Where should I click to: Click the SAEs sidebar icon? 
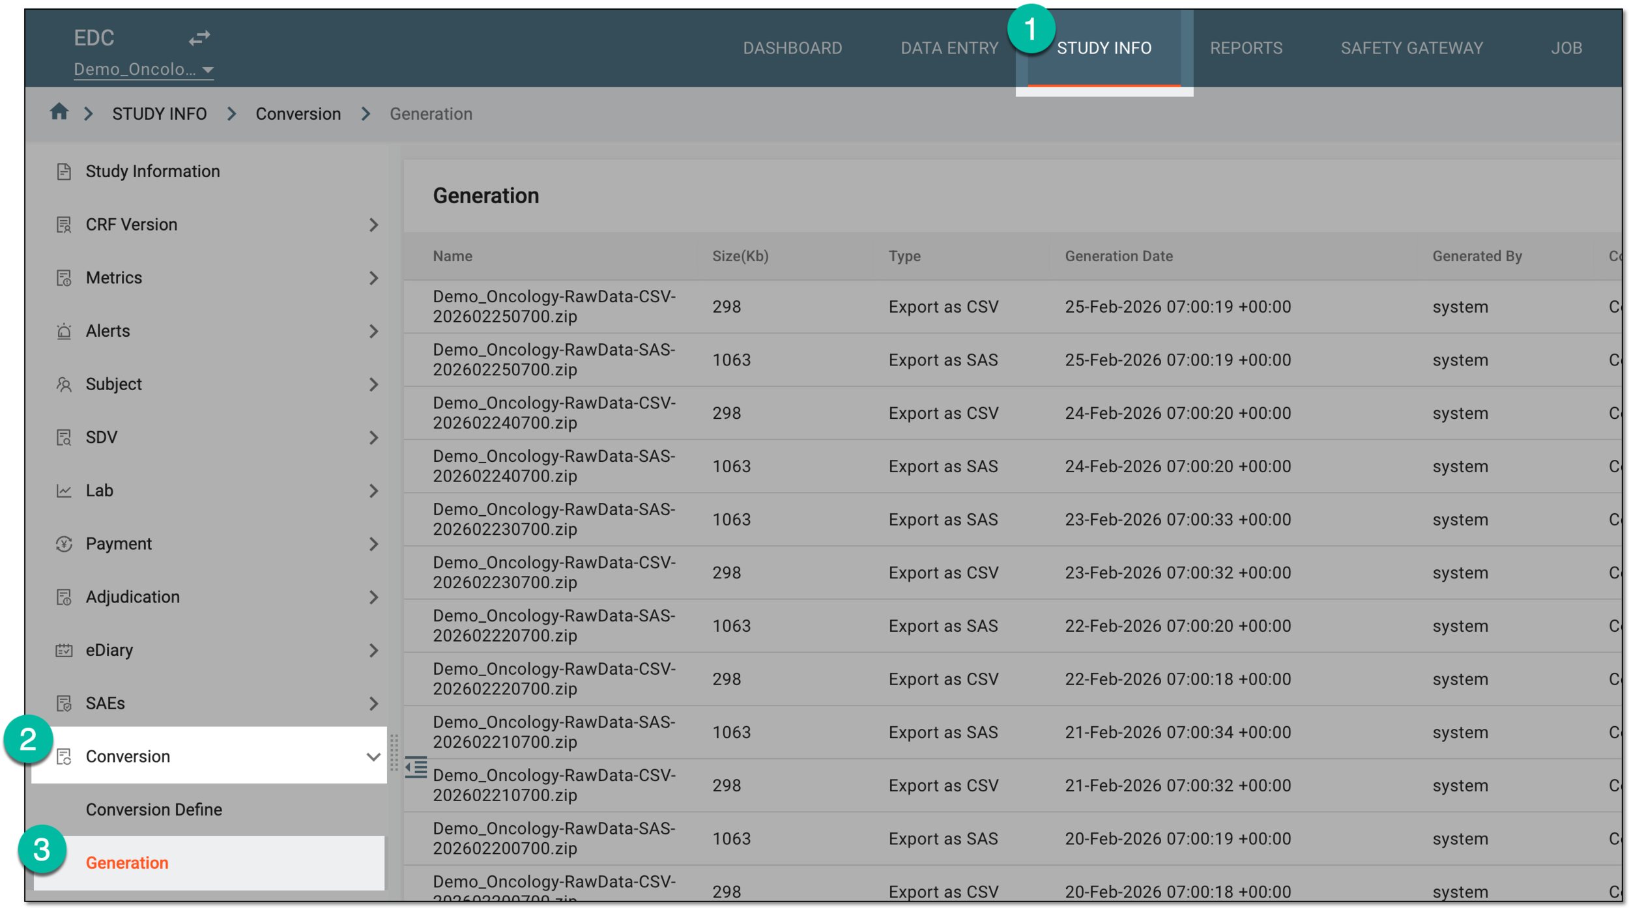(64, 703)
